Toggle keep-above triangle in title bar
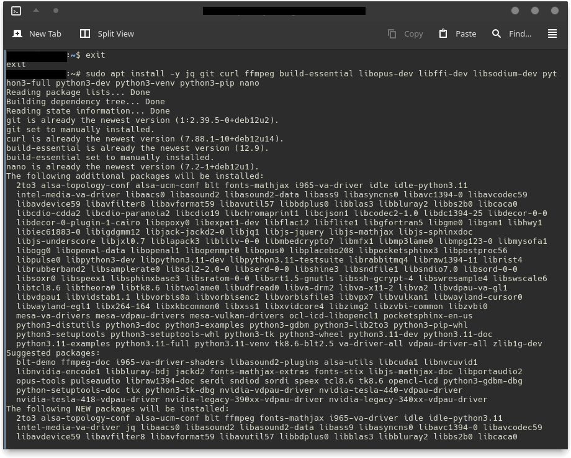 36,11
